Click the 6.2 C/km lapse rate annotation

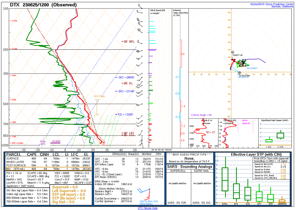(100, 96)
